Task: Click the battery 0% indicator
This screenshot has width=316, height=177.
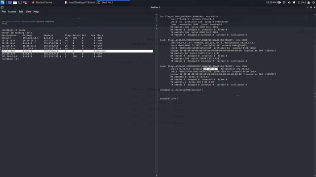Action: [301, 2]
